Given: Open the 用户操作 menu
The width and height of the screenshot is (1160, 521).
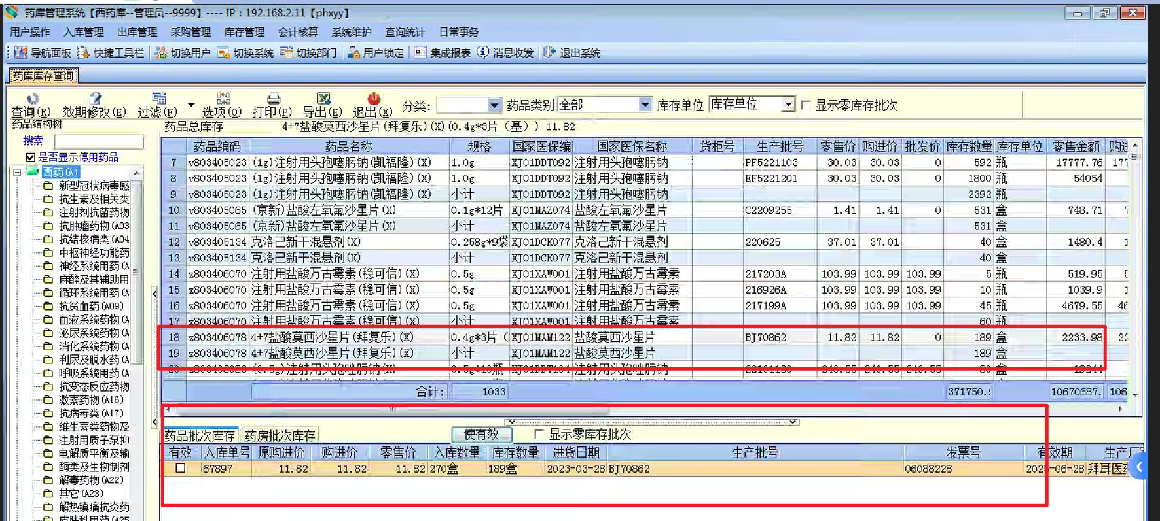Looking at the screenshot, I should pos(30,32).
